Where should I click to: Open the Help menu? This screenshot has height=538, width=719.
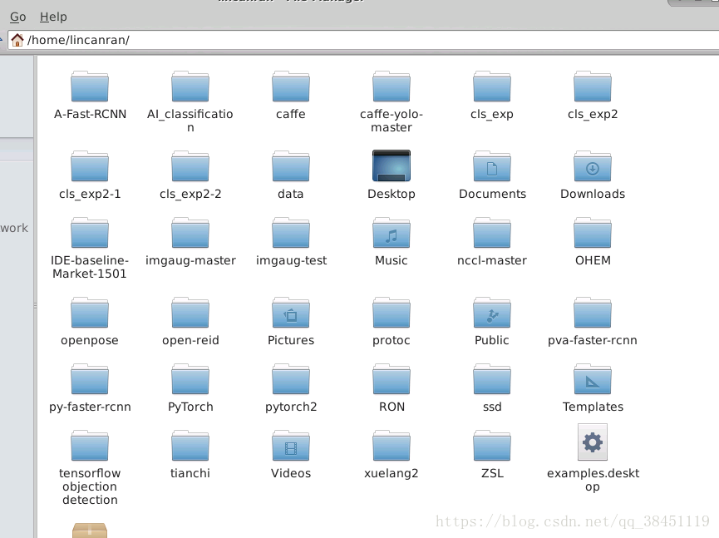click(x=53, y=17)
